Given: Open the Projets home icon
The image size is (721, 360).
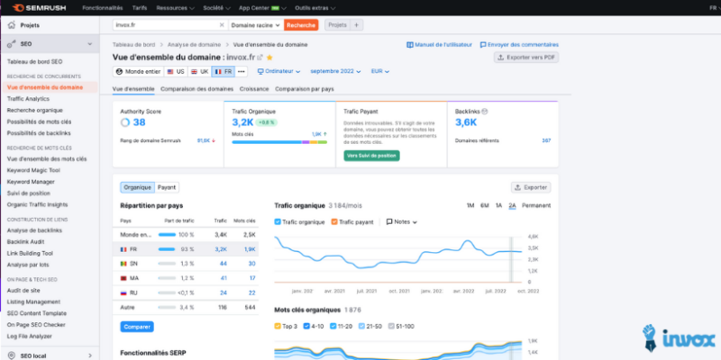Looking at the screenshot, I should pyautogui.click(x=12, y=25).
